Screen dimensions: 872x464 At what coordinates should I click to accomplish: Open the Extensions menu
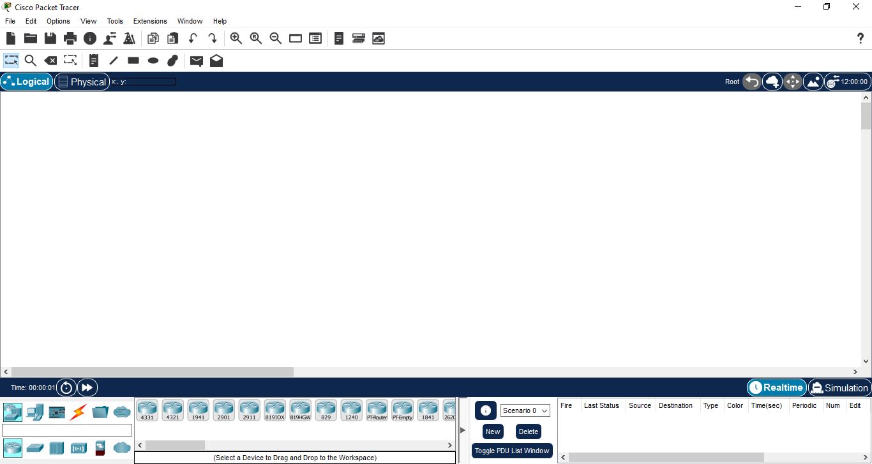pyautogui.click(x=150, y=21)
